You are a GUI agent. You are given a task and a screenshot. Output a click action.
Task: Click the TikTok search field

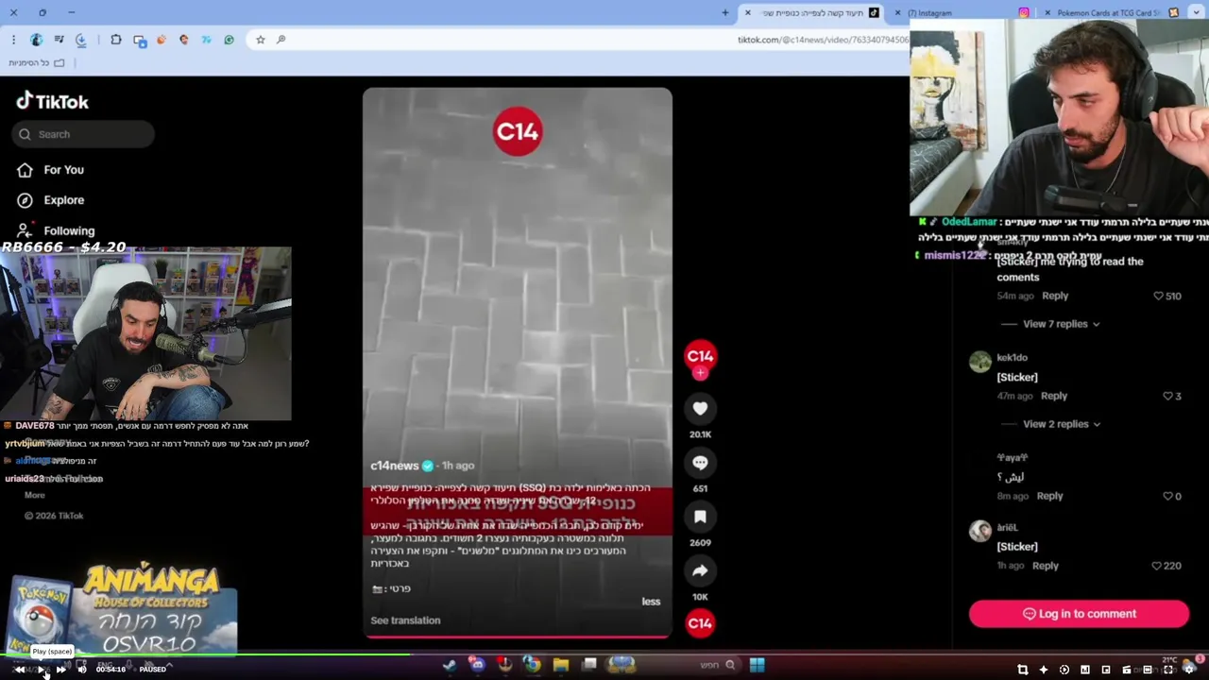pyautogui.click(x=83, y=134)
